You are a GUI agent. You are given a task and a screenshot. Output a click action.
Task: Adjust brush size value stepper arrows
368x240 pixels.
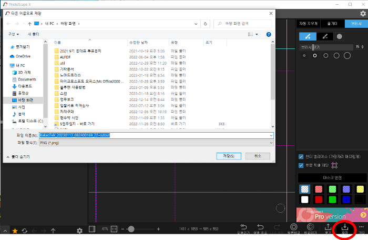coord(363,47)
